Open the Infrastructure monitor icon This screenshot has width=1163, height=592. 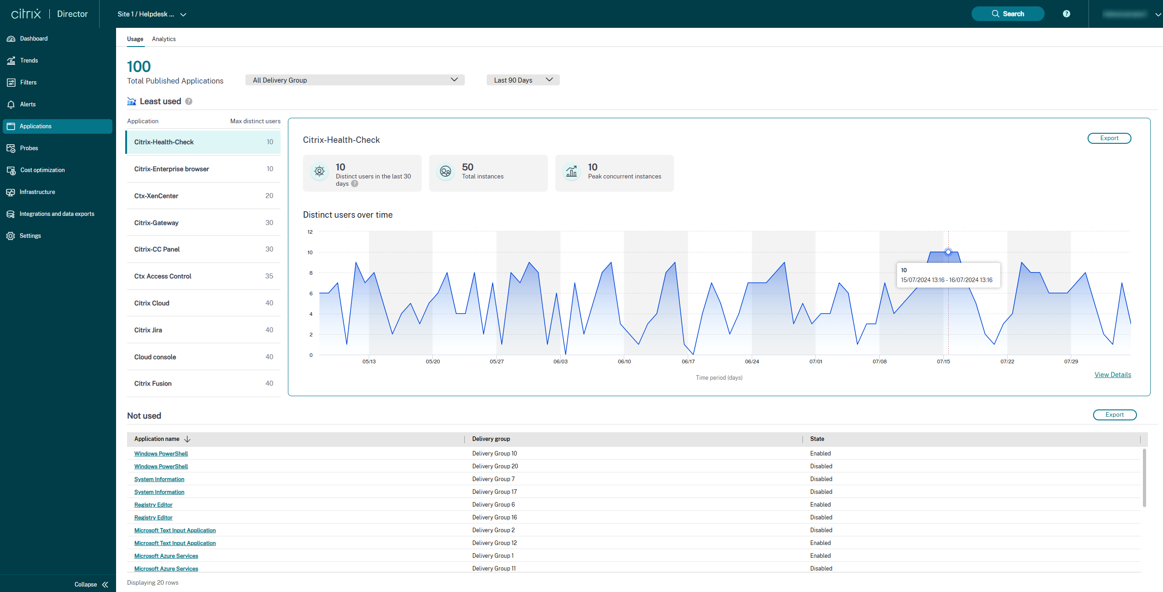tap(11, 192)
